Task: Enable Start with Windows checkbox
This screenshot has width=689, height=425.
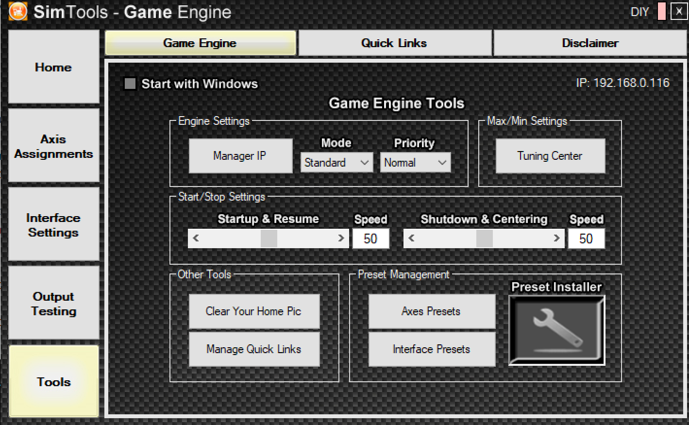Action: click(130, 84)
